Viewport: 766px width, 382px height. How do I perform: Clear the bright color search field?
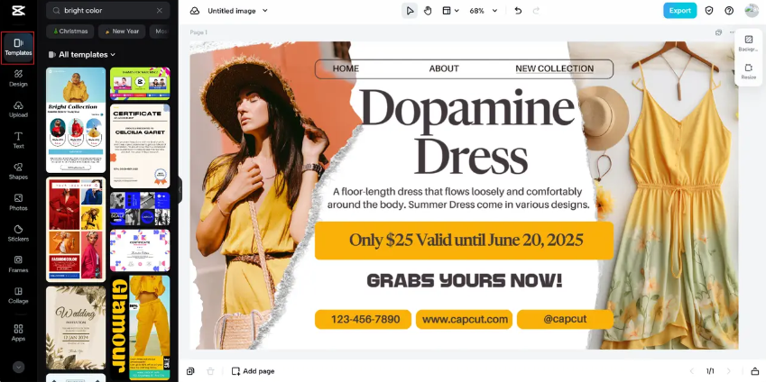160,10
